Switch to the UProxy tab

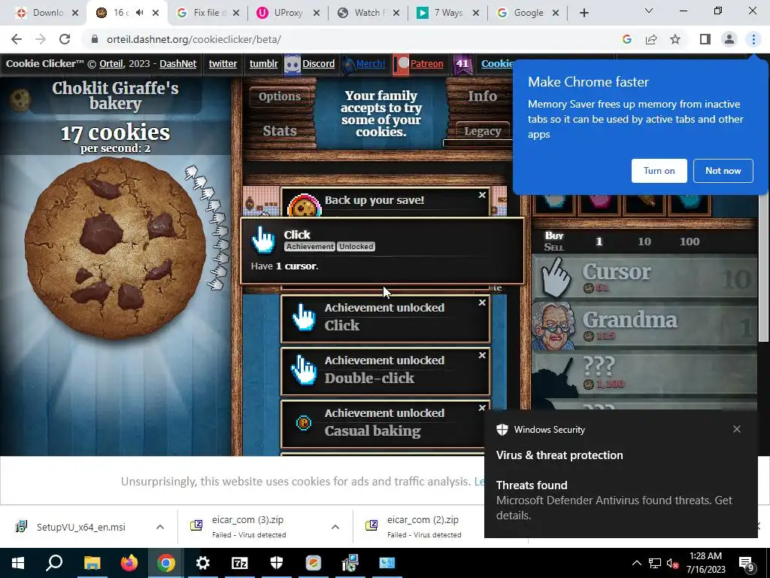(288, 13)
